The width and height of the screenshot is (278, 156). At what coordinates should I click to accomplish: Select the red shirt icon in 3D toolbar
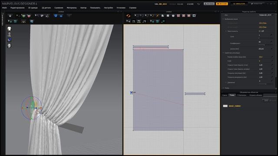(x=29, y=16)
